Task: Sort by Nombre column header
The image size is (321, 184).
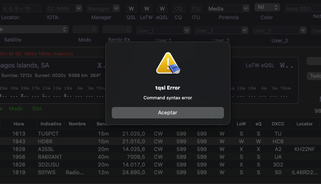Action: click(77, 124)
